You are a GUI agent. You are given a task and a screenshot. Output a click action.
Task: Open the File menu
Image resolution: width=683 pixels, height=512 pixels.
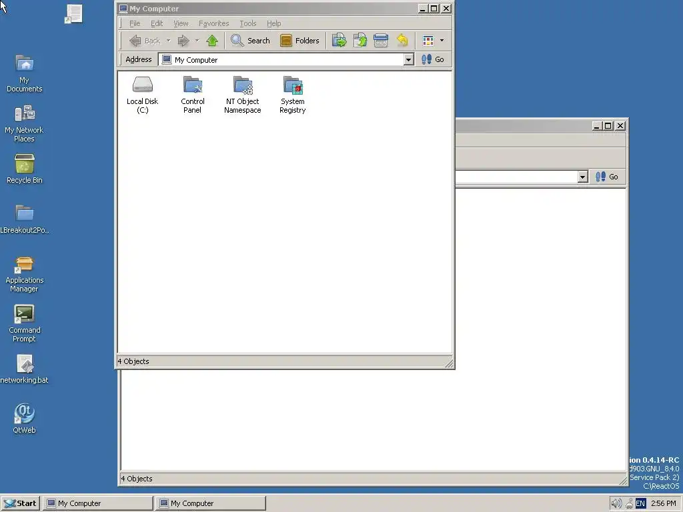tap(135, 23)
